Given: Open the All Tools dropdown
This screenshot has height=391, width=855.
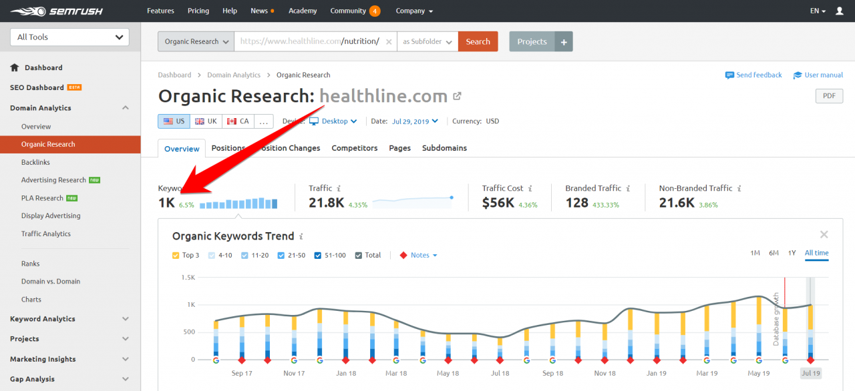Looking at the screenshot, I should pyautogui.click(x=69, y=37).
